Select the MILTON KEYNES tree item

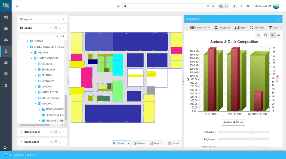pyautogui.click(x=51, y=98)
